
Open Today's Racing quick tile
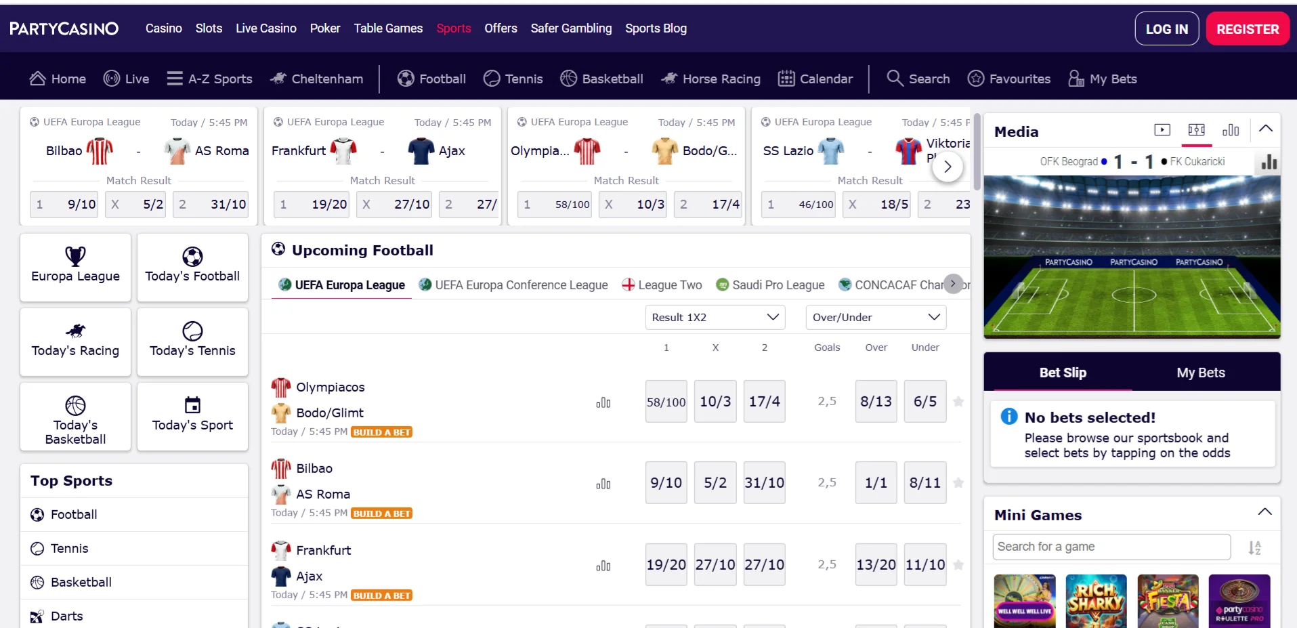[x=75, y=342]
